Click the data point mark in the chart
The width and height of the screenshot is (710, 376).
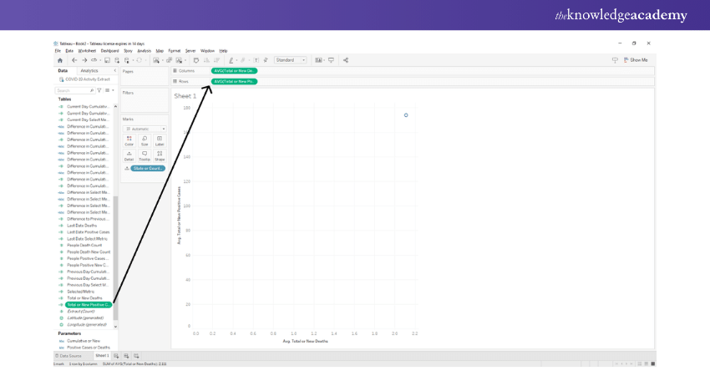pyautogui.click(x=406, y=115)
